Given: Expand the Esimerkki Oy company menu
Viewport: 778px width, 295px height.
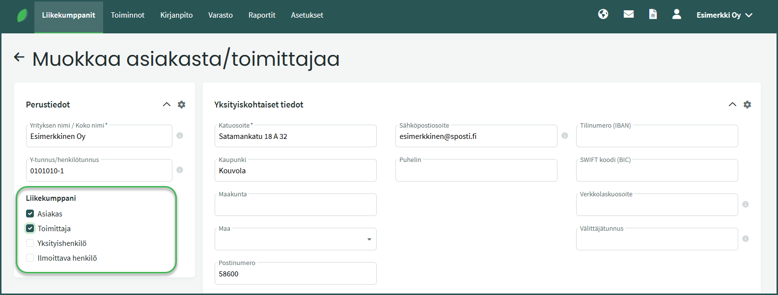Looking at the screenshot, I should tap(724, 15).
